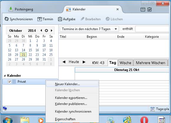Screen dimensions: 171x123
Task: Go to next month in mini calendar
Action: (x=52, y=31)
